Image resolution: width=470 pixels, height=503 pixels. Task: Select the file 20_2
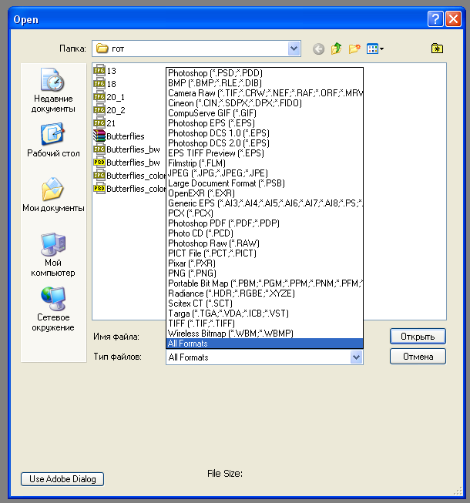(x=109, y=110)
